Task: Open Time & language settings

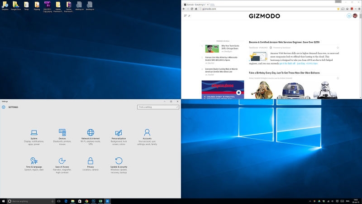Action: click(34, 164)
